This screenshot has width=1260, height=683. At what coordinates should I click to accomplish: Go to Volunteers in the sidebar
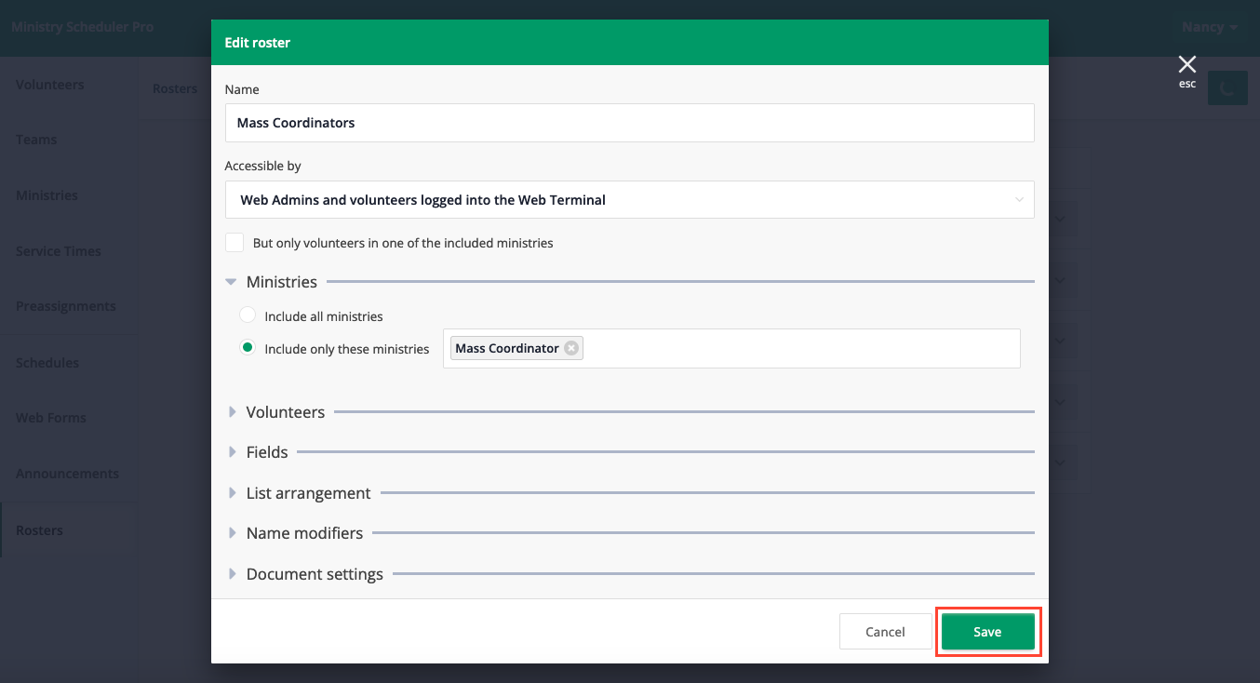[x=50, y=85]
